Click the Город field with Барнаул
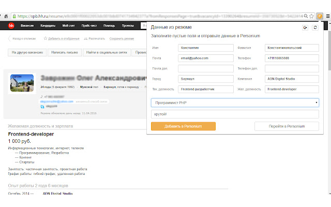This screenshot has height=207, width=331. (206, 79)
